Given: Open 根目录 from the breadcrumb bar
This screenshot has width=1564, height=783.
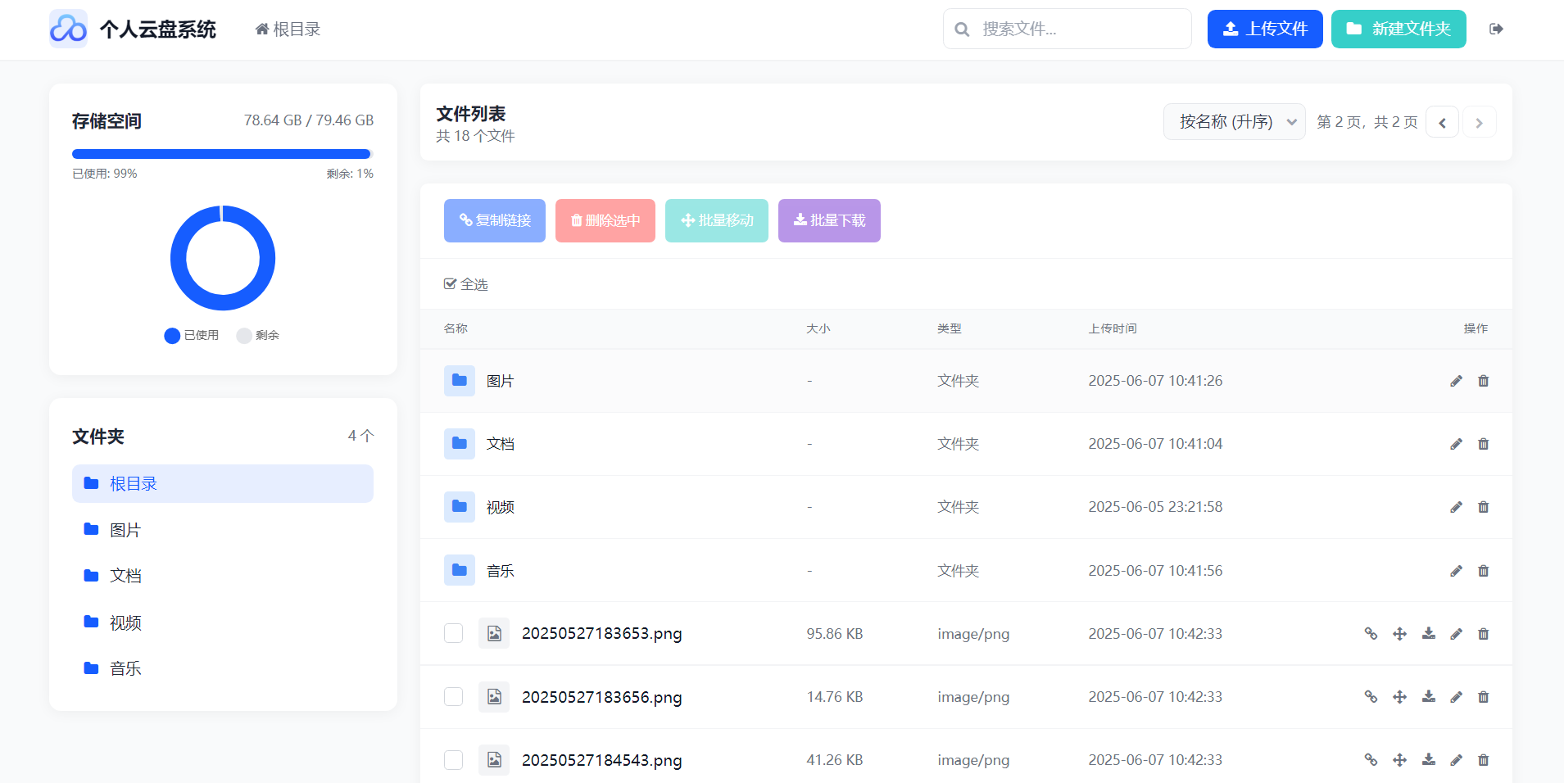Looking at the screenshot, I should pos(287,29).
